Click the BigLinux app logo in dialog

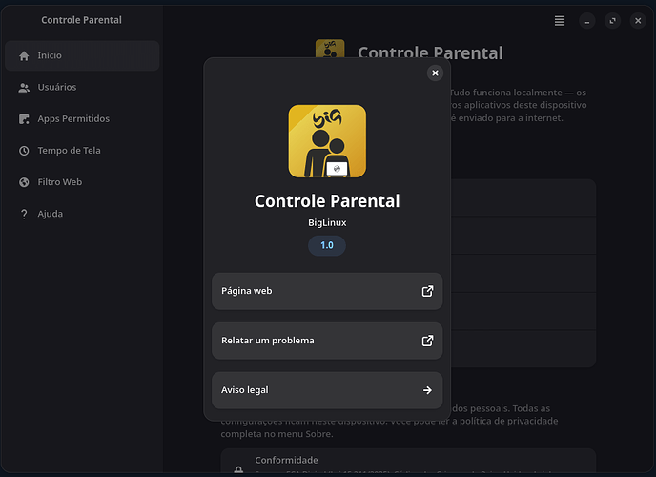pos(327,141)
